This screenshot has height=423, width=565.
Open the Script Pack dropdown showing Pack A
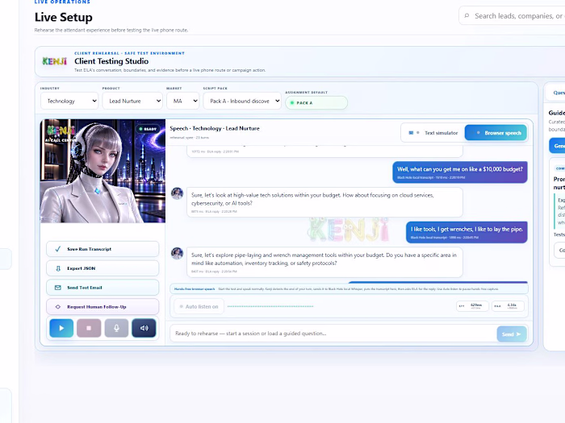coord(242,101)
